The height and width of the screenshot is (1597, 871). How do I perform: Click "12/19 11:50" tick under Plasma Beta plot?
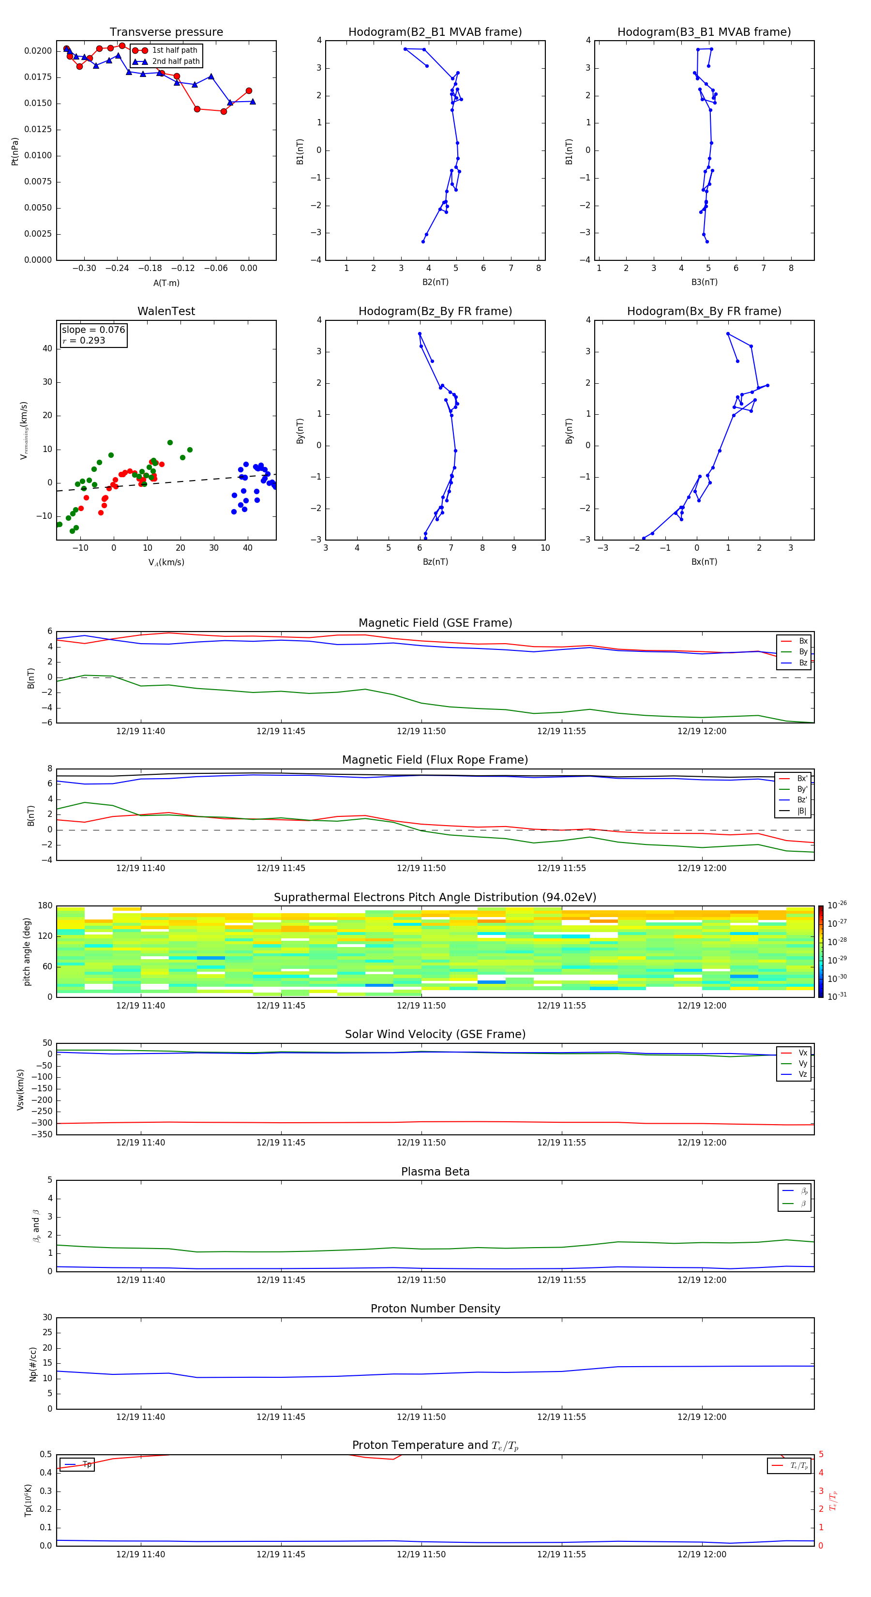click(421, 1280)
